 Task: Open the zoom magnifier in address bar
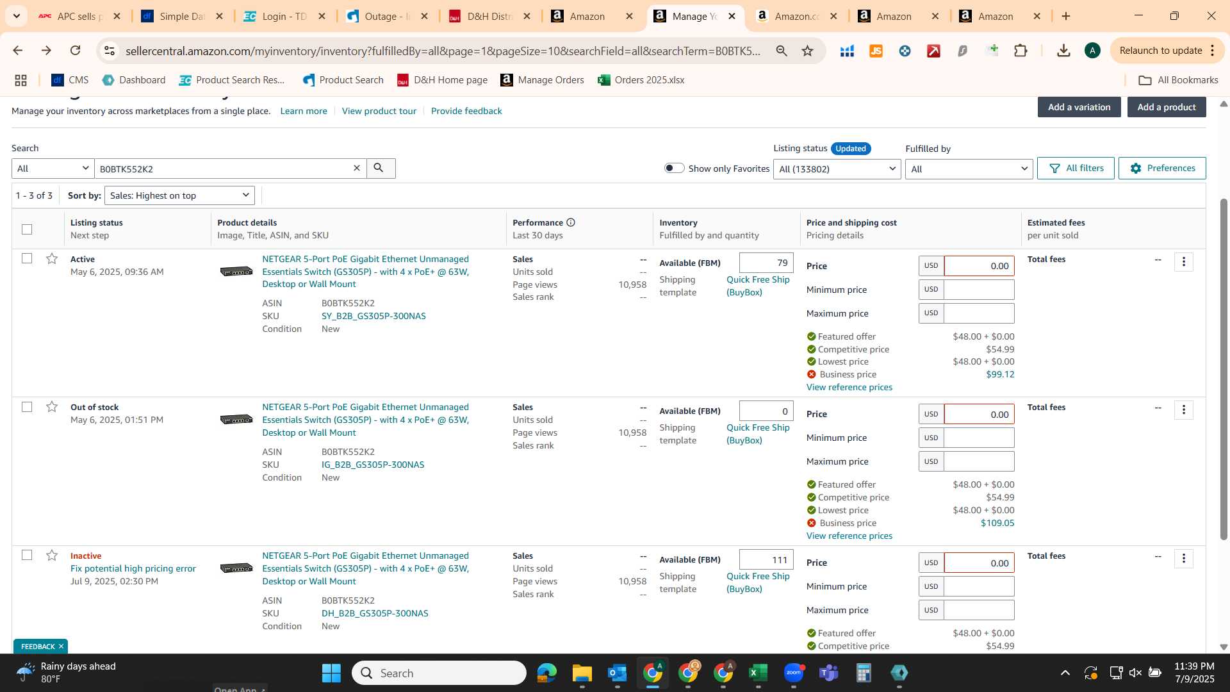(x=782, y=51)
